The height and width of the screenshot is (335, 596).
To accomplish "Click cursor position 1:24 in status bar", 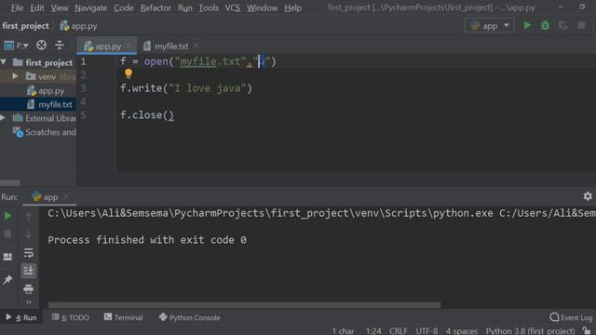I will tap(373, 331).
